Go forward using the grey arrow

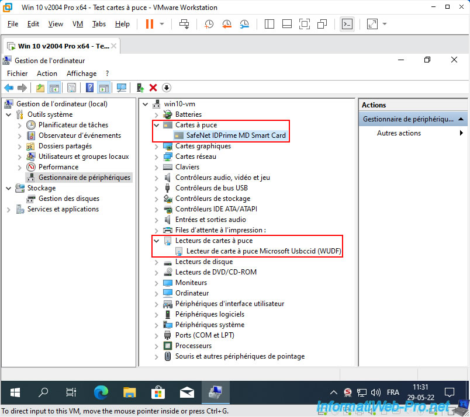click(22, 88)
